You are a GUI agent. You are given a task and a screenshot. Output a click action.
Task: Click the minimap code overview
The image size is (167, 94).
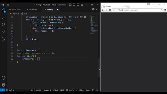tap(94, 25)
